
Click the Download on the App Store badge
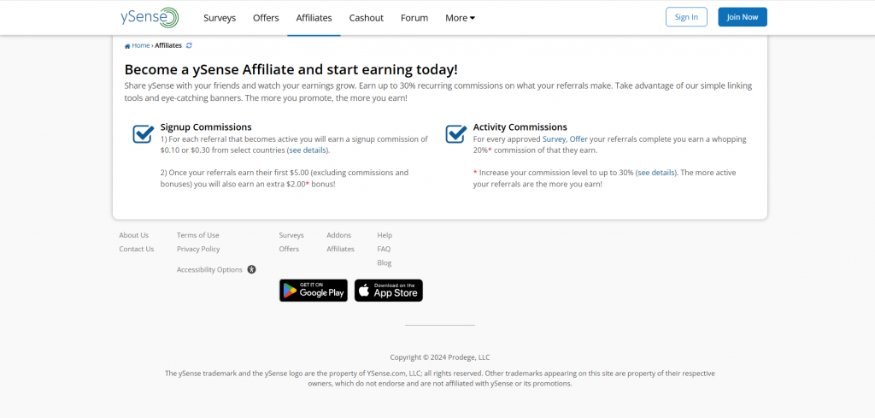tap(389, 290)
